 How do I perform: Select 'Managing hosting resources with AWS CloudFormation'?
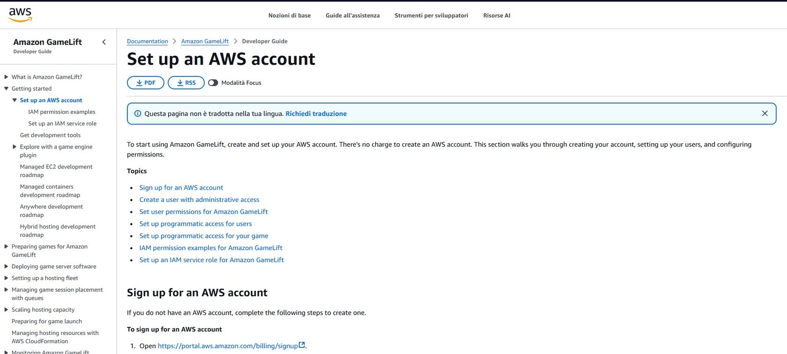55,337
